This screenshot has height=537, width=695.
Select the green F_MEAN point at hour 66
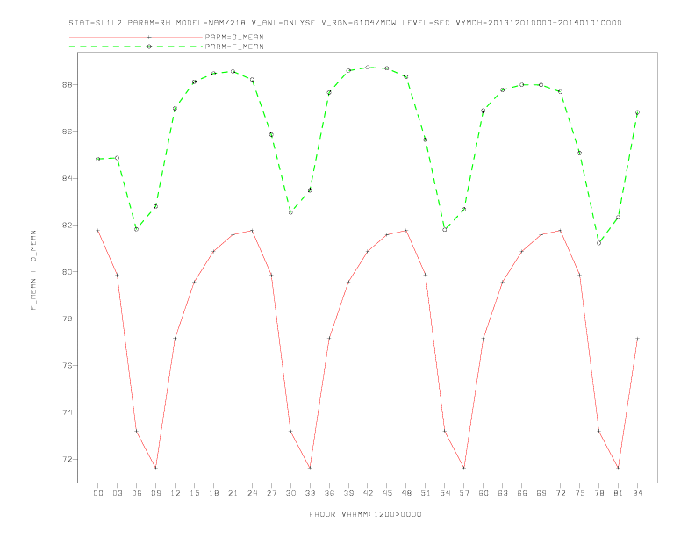click(522, 84)
